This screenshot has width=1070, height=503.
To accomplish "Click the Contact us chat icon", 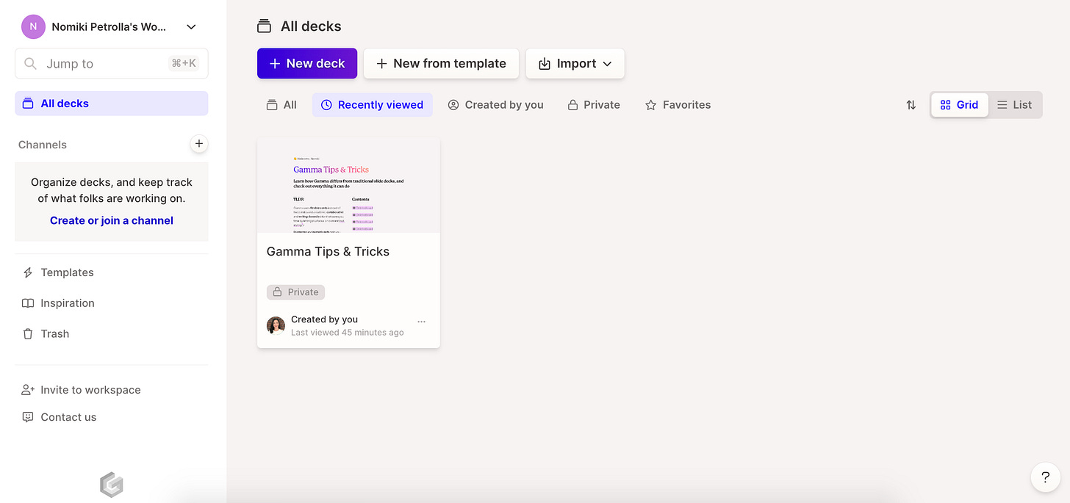I will pyautogui.click(x=28, y=417).
